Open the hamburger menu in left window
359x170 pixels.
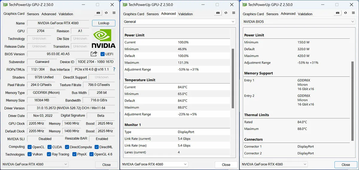114,13
